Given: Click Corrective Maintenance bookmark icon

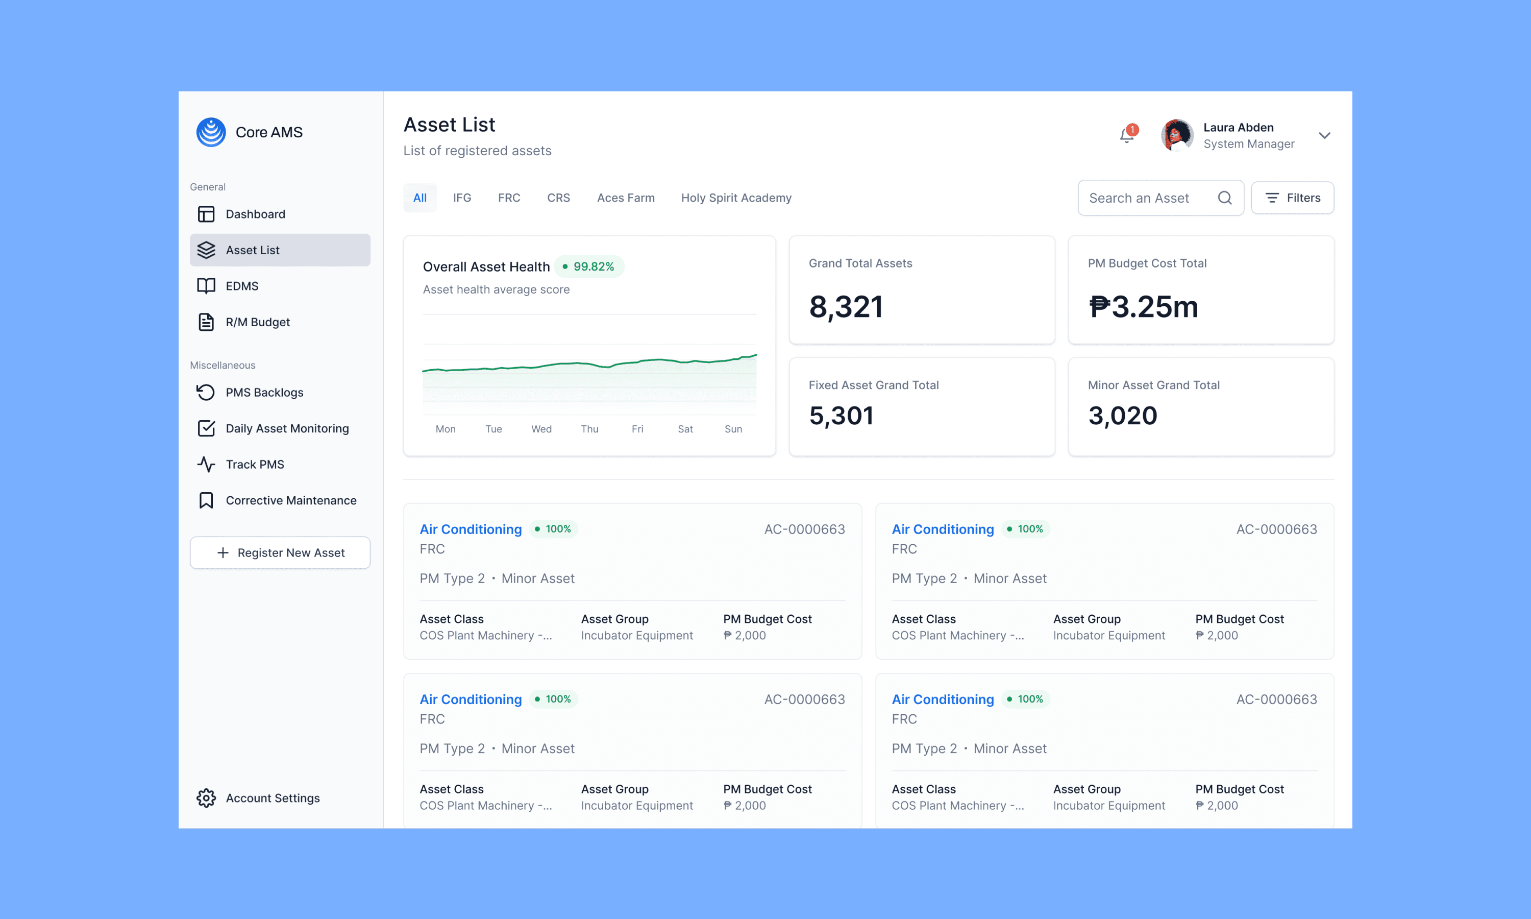Looking at the screenshot, I should pyautogui.click(x=206, y=500).
